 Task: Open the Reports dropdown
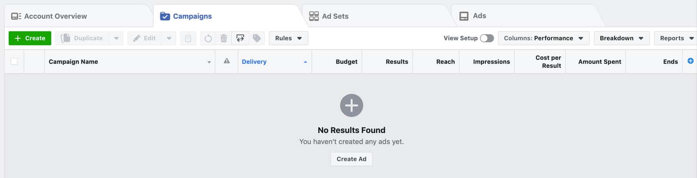(676, 38)
